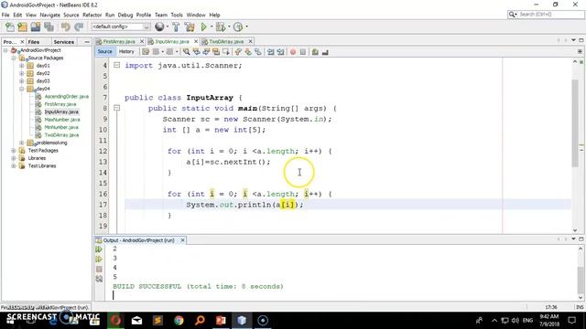The image size is (586, 329).
Task: Expand the day02 package
Action: click(22, 73)
